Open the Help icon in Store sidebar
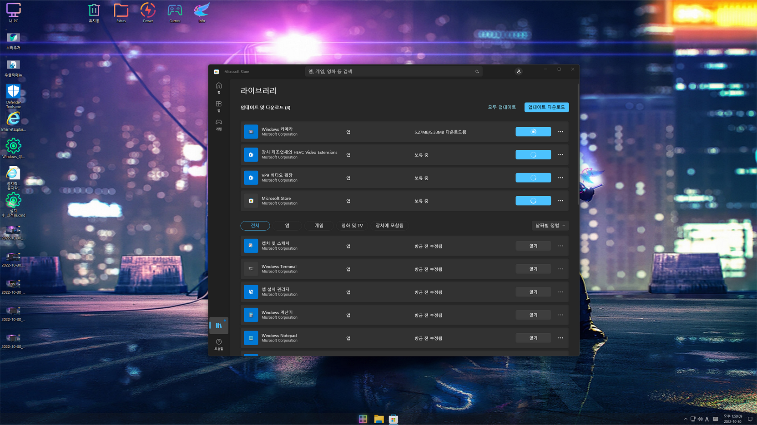Image resolution: width=757 pixels, height=425 pixels. [x=219, y=344]
